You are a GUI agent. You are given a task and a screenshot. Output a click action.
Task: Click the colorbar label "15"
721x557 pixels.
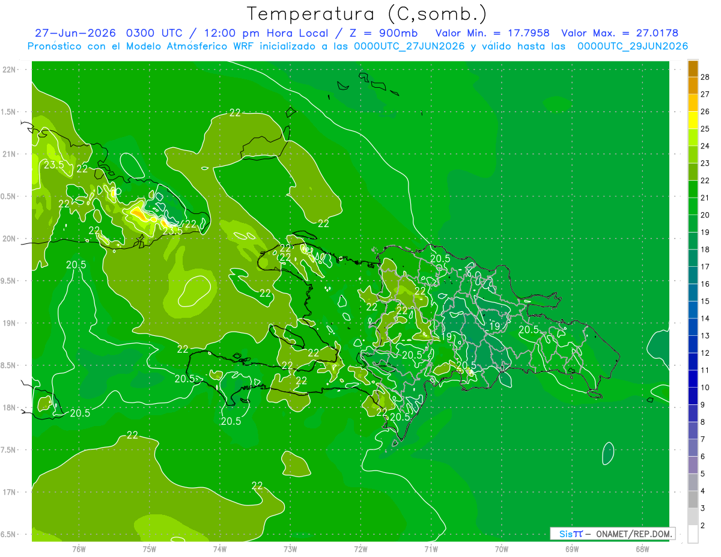pos(705,301)
